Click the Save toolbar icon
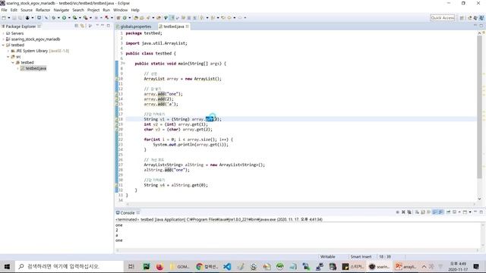The image size is (486, 273). click(14, 18)
